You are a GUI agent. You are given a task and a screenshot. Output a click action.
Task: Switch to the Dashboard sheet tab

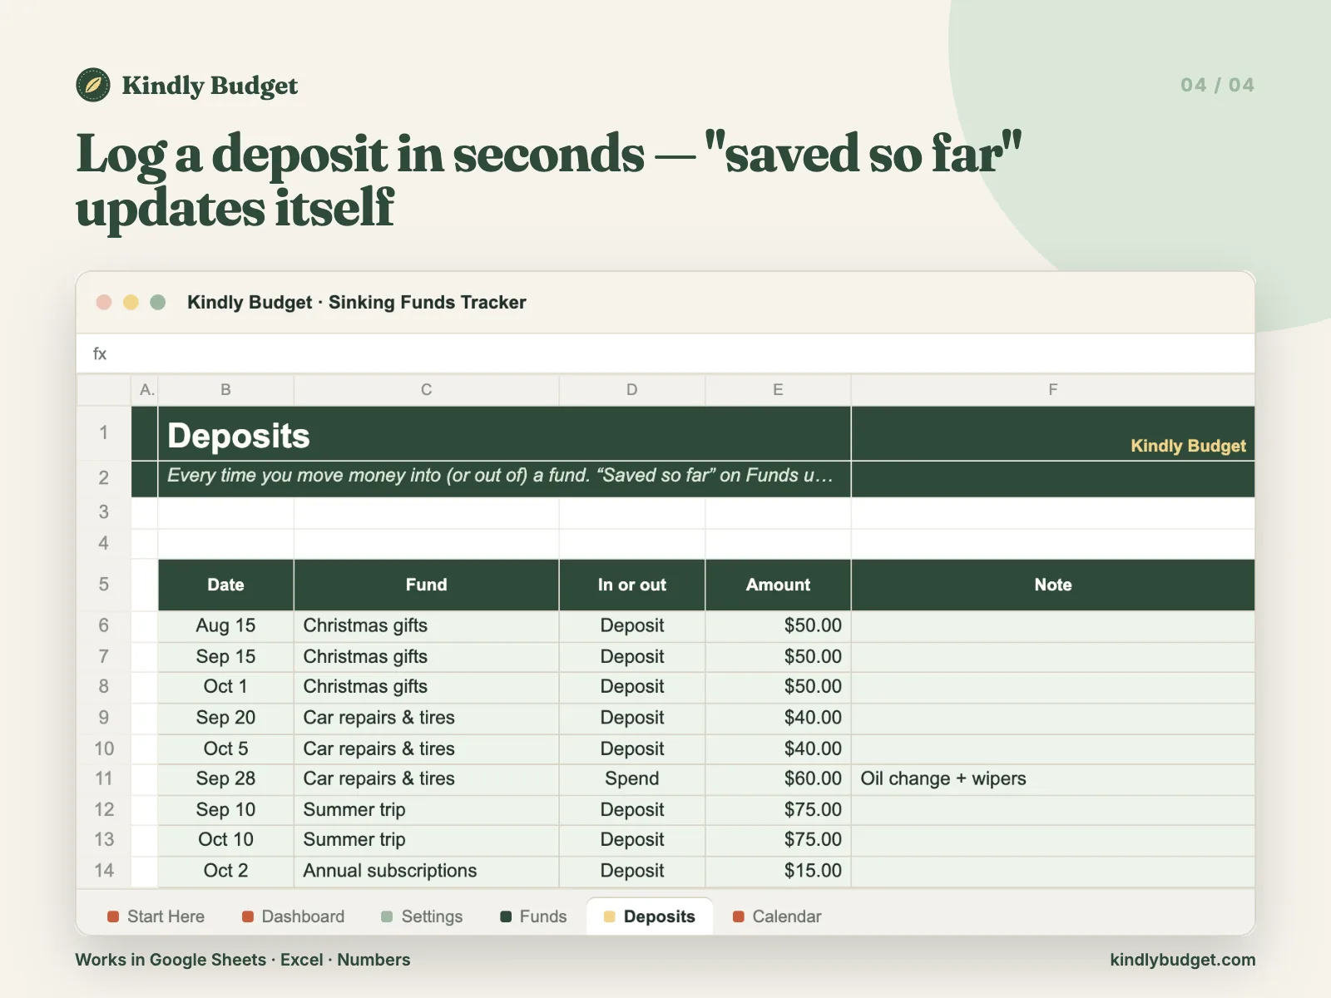(x=293, y=916)
